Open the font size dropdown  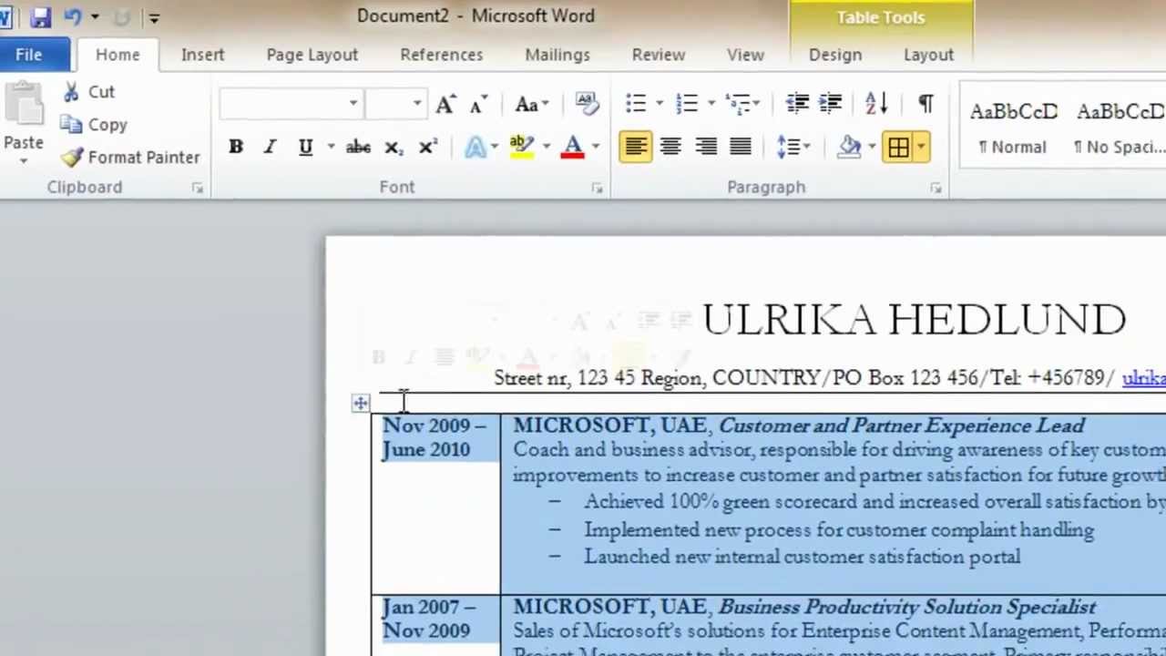417,104
